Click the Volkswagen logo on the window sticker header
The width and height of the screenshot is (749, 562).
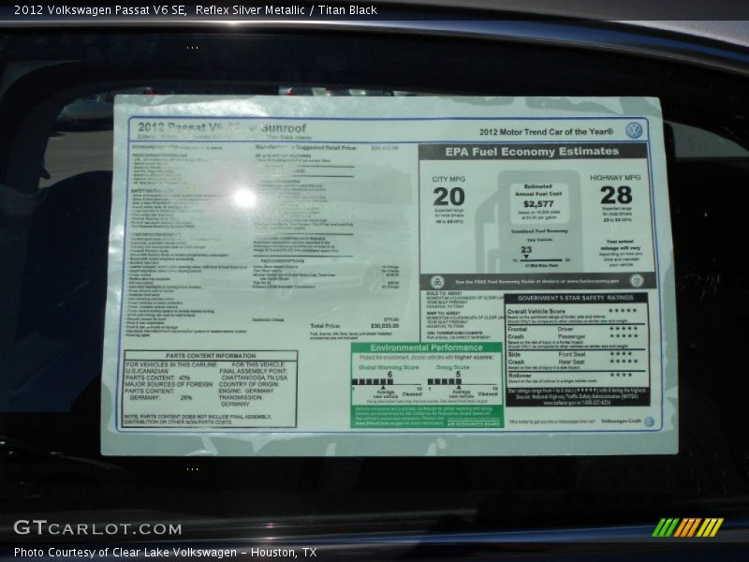(634, 130)
